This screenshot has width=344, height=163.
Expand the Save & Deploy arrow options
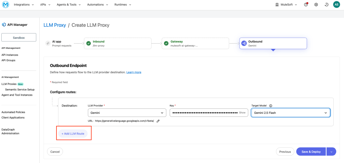click(x=331, y=152)
